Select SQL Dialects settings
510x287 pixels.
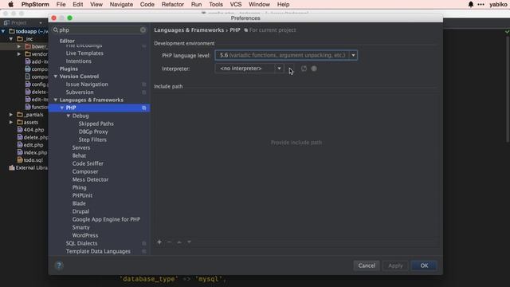click(x=81, y=243)
